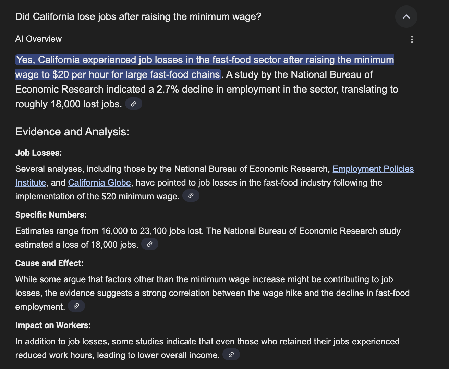Open source link icon after "employment." in Cause and Effect
The image size is (449, 369).
[76, 306]
